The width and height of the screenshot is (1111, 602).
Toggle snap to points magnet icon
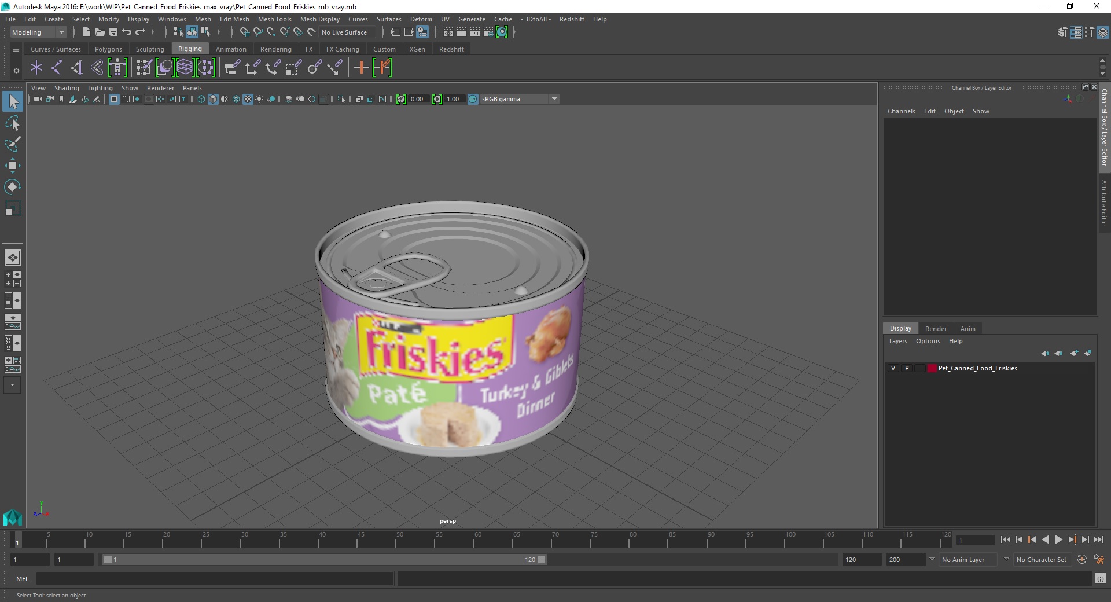[271, 32]
